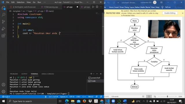Click Ln 7, Col 34 in status bar
Image resolution: width=185 pixels, height=104 pixels.
click(53, 96)
